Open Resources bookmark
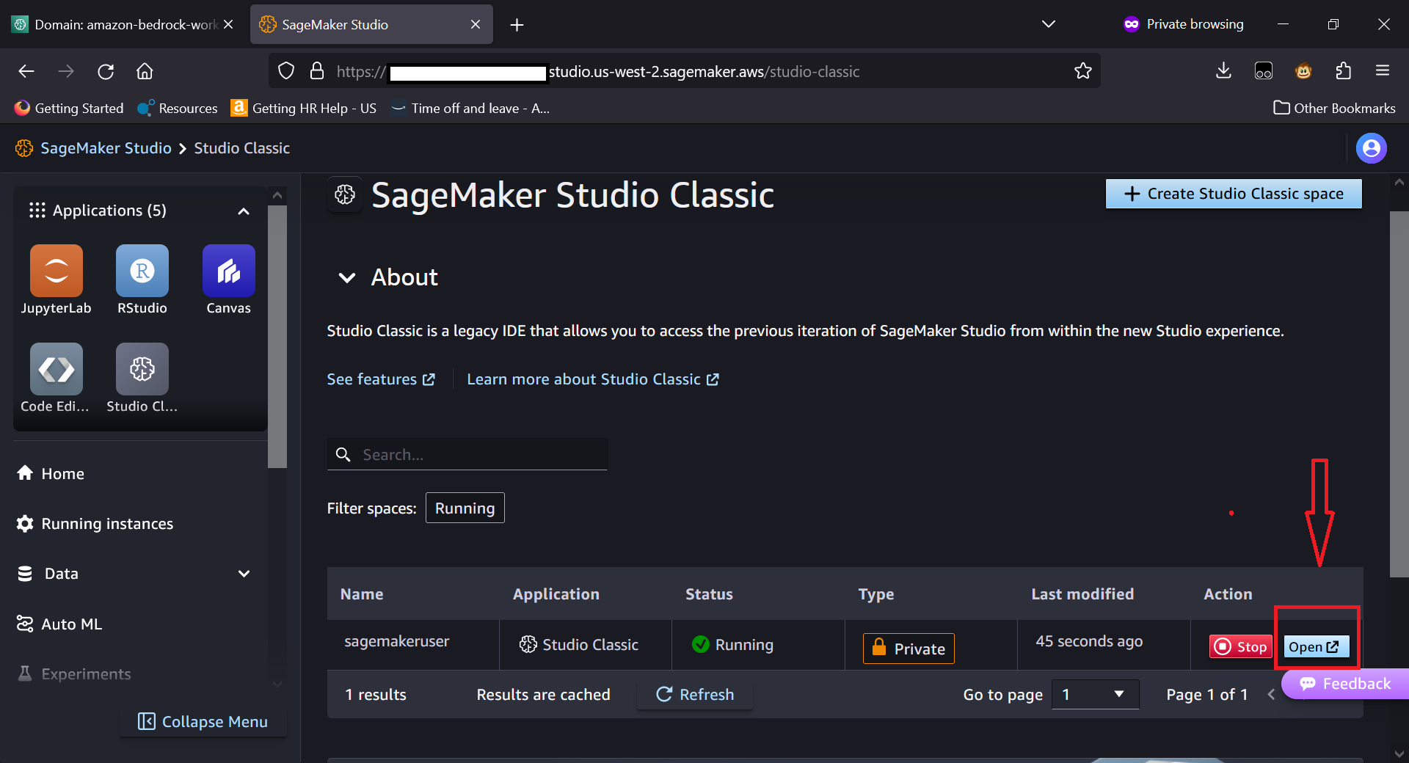1409x763 pixels. 178,108
